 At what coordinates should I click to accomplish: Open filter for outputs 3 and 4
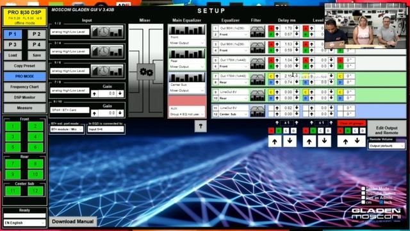[x=258, y=47]
